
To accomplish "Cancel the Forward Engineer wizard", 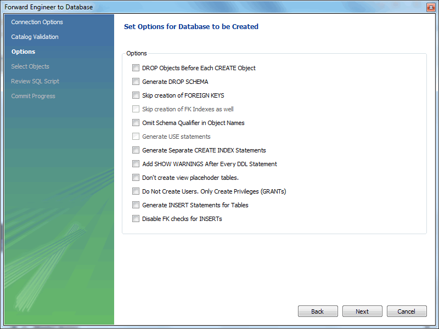I will [407, 311].
